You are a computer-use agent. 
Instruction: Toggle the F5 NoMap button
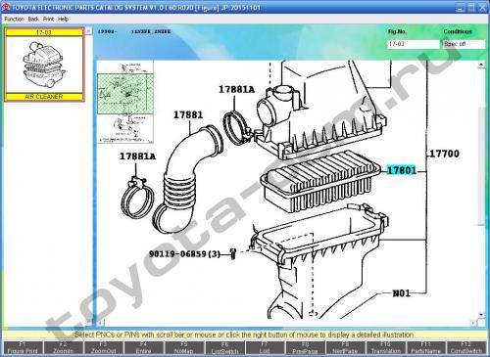(x=184, y=347)
